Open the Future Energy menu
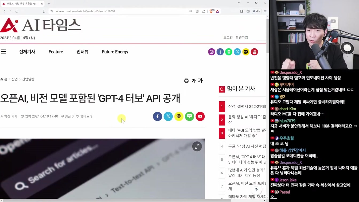The width and height of the screenshot is (359, 202). tap(115, 52)
